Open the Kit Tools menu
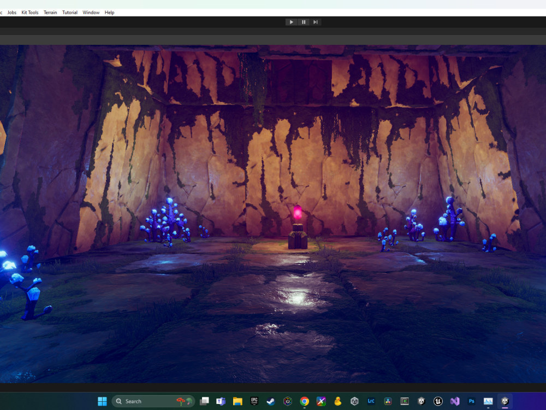 (x=30, y=13)
